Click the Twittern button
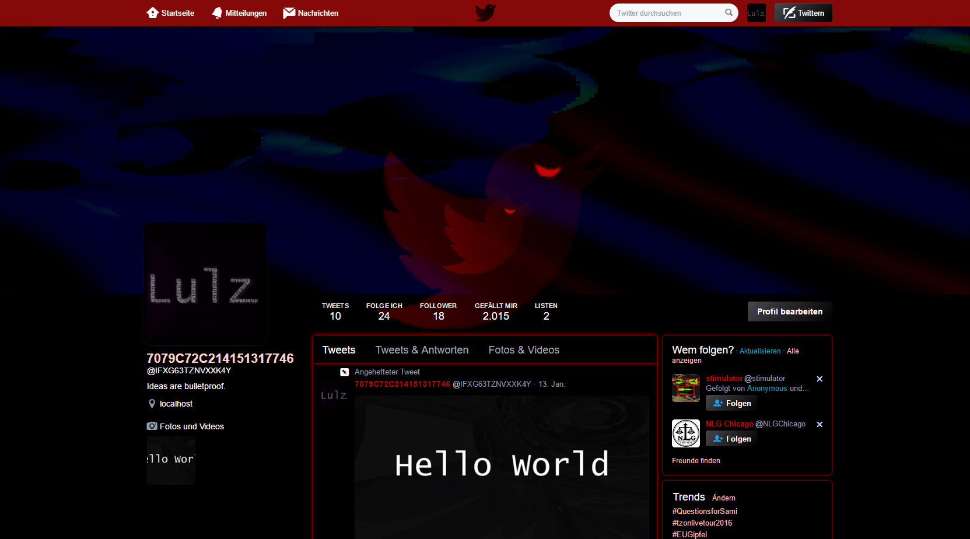The width and height of the screenshot is (970, 539). coord(803,12)
